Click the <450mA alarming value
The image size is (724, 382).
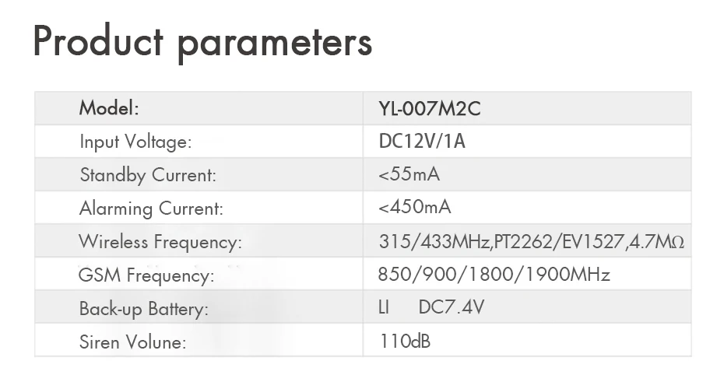click(x=414, y=208)
